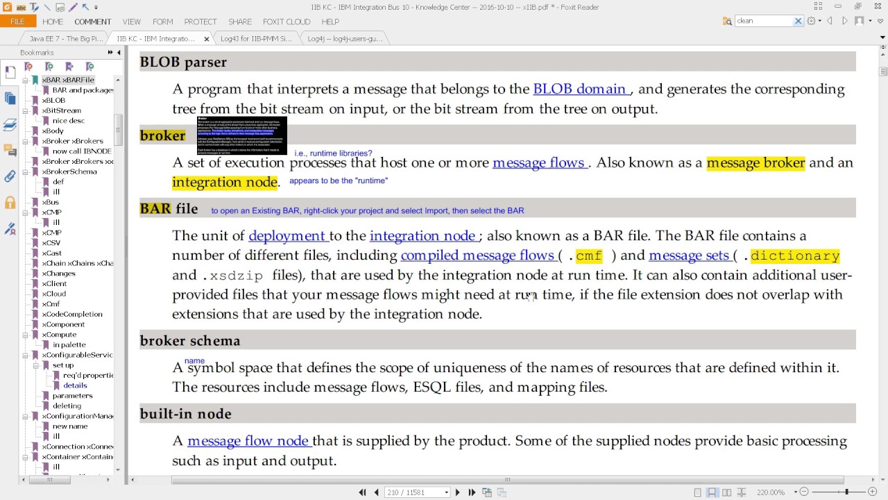Collapse the Bookmarks panel with left arrow
Image resolution: width=888 pixels, height=500 pixels.
119,53
